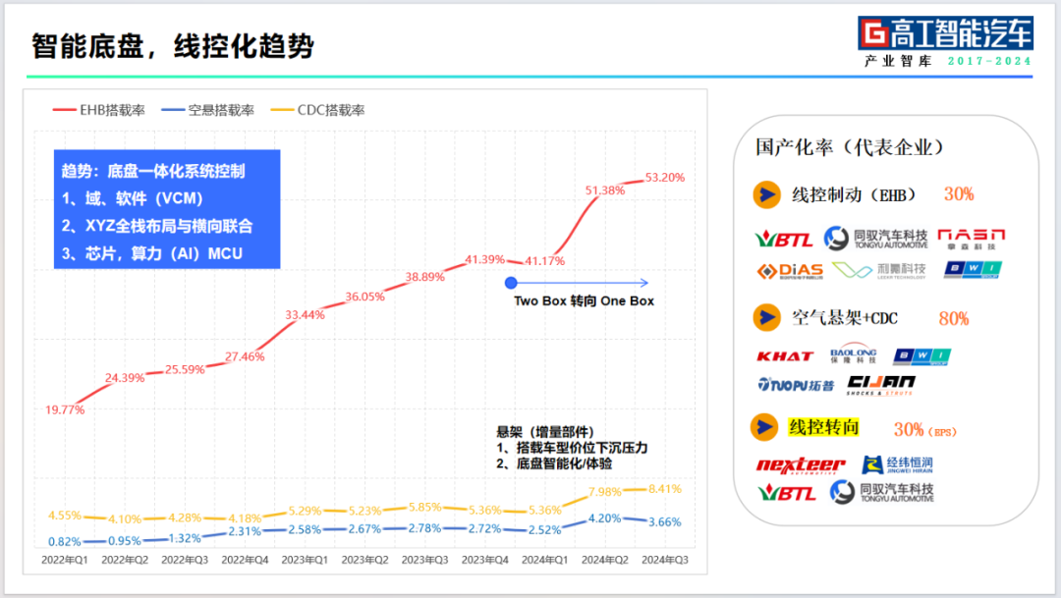Select the CDC搭载率 legend entry
The image size is (1061, 598).
317,110
